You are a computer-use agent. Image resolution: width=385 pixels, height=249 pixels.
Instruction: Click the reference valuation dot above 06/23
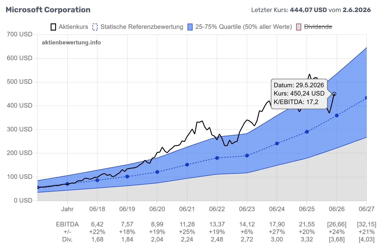point(247,156)
